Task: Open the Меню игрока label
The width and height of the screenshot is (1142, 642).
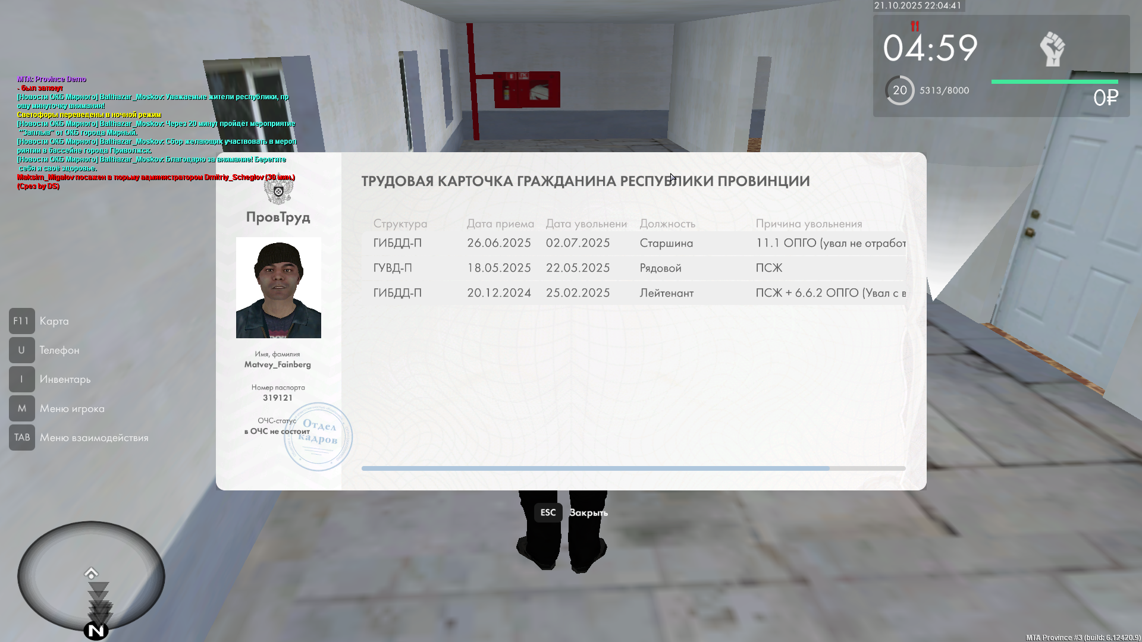Action: click(x=72, y=408)
